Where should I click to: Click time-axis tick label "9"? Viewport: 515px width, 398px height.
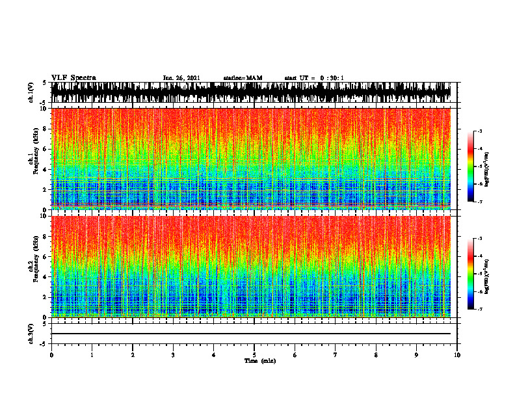point(416,355)
